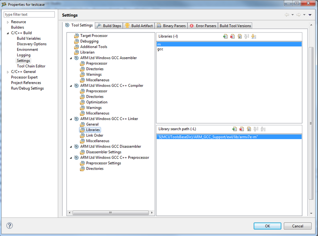This screenshot has width=318, height=236.
Task: Delete selected Library search path entry
Action: click(x=242, y=129)
